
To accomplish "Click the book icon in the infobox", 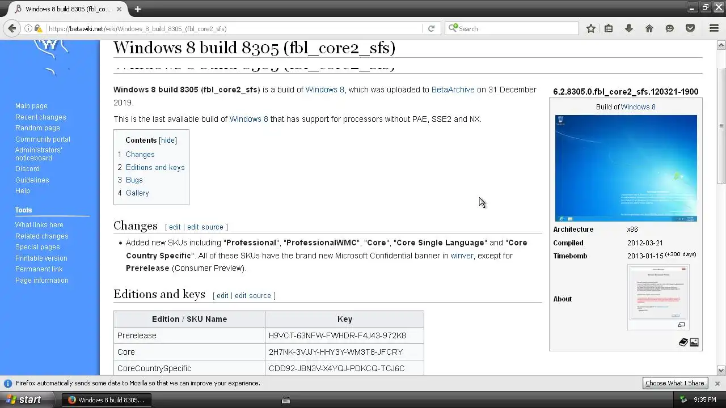I will click(x=683, y=342).
